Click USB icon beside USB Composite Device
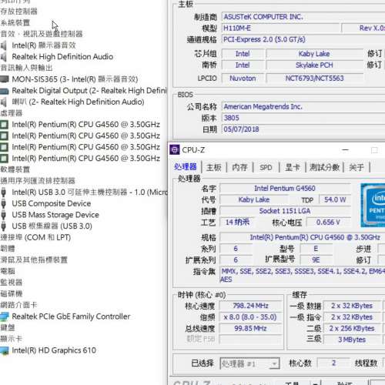Image resolution: width=385 pixels, height=385 pixels. pos(3,203)
